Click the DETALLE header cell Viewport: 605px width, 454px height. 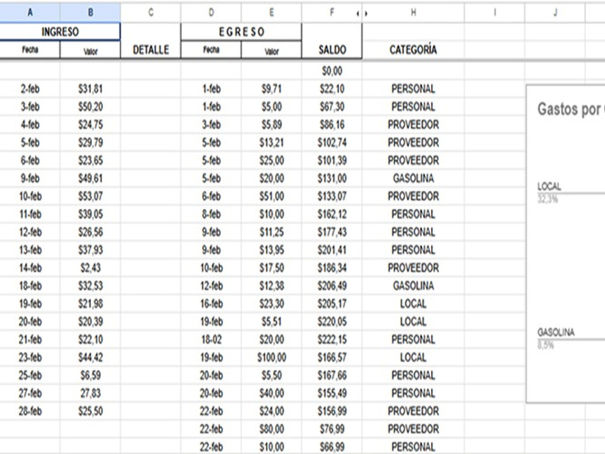151,41
